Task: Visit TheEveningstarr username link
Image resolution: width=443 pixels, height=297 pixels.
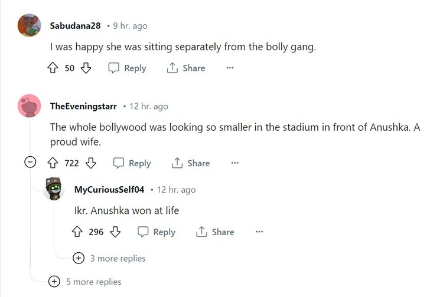Action: point(83,106)
